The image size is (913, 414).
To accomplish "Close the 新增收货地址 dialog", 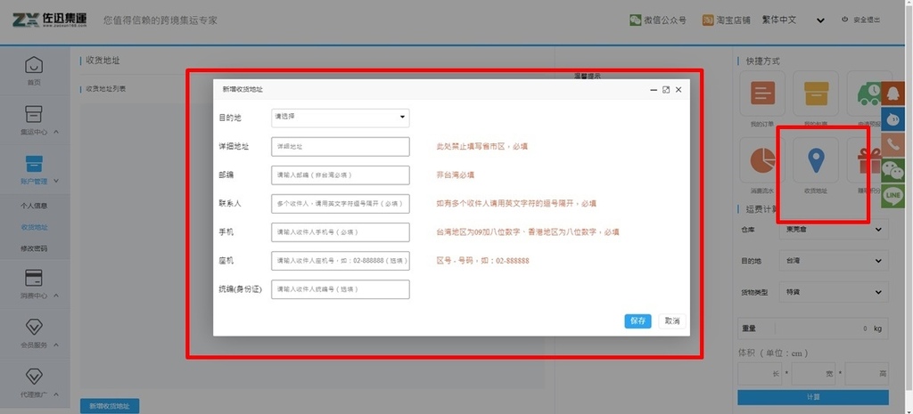I will (679, 90).
